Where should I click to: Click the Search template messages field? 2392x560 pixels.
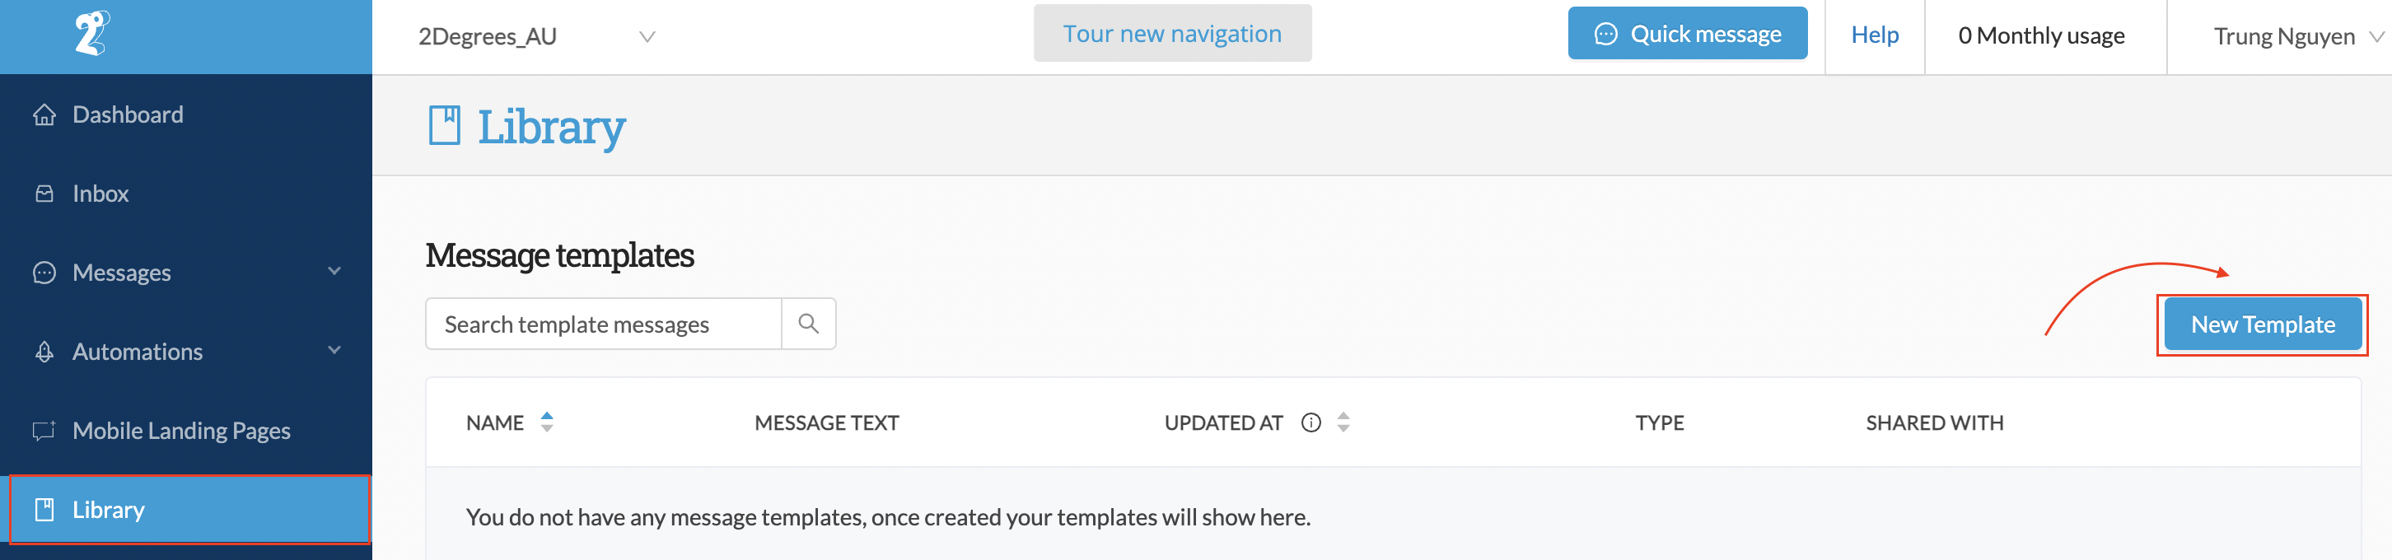point(604,323)
